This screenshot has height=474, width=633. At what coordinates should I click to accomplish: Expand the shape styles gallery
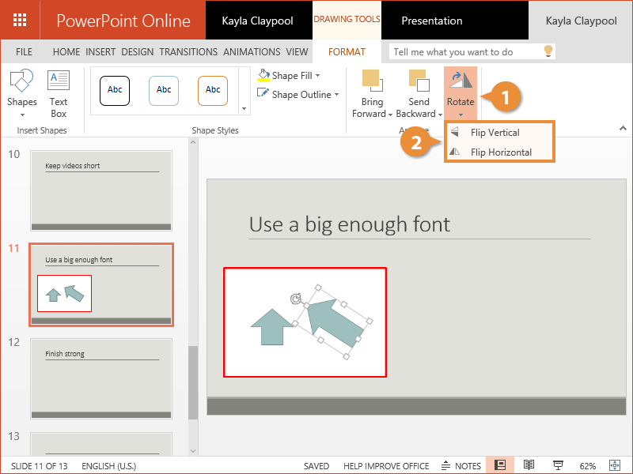244,109
